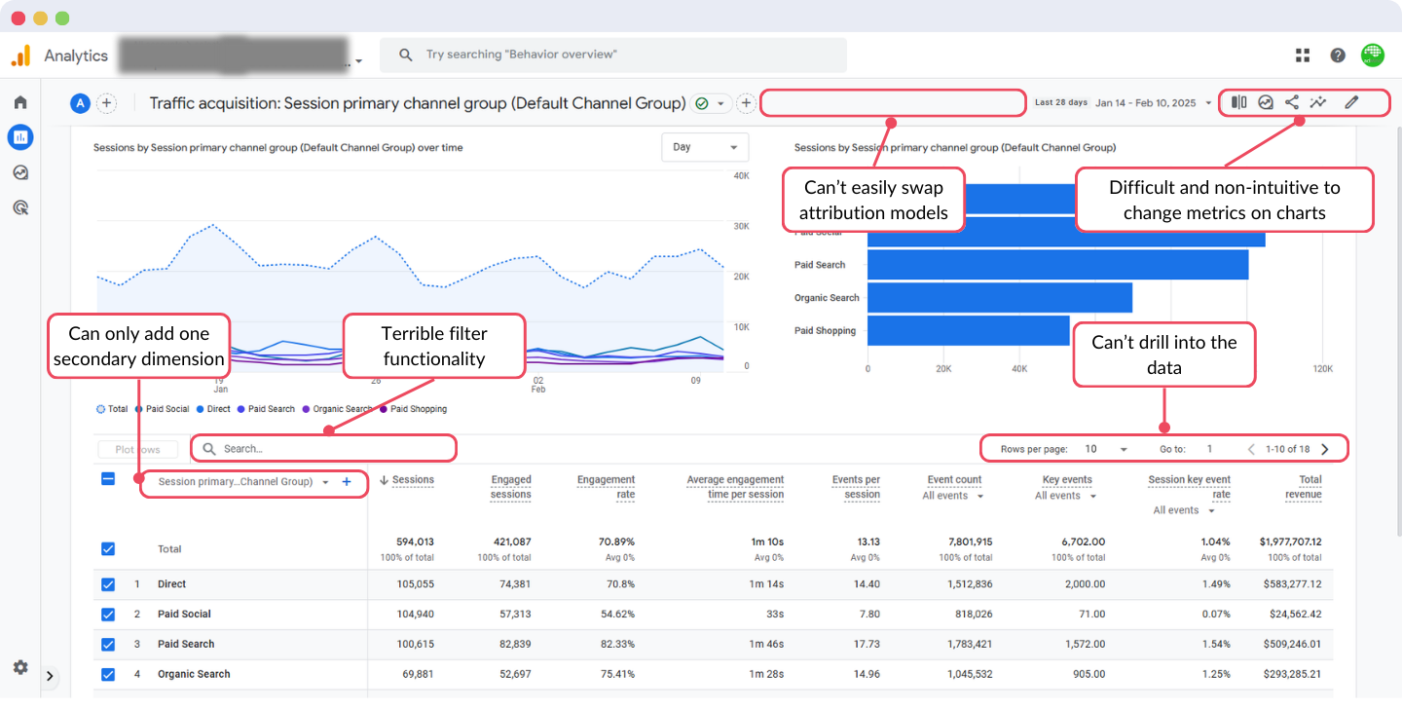
Task: Uncheck the Paid Search row checkbox
Action: (x=108, y=645)
